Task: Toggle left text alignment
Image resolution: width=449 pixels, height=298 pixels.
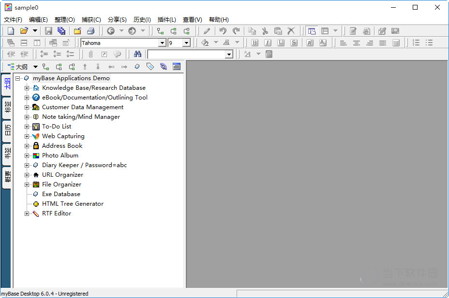Action: 344,43
